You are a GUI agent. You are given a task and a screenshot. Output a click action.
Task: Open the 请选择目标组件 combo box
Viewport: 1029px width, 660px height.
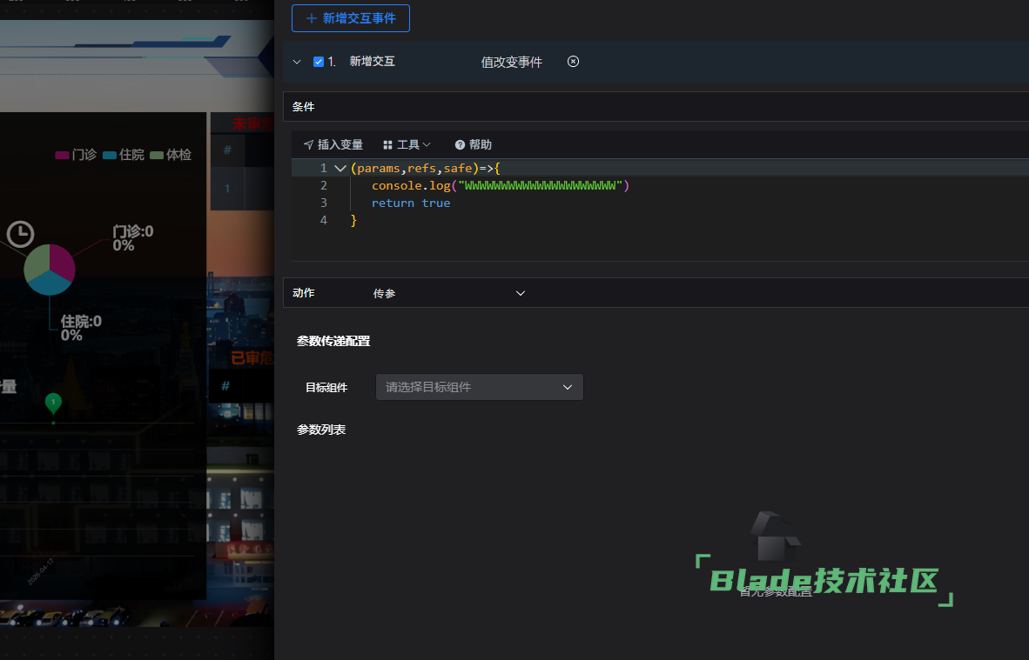click(x=479, y=387)
